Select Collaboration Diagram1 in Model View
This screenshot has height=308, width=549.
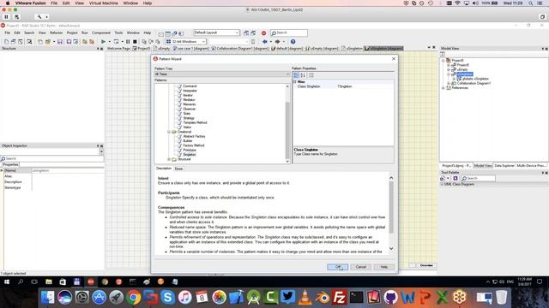[x=474, y=83]
